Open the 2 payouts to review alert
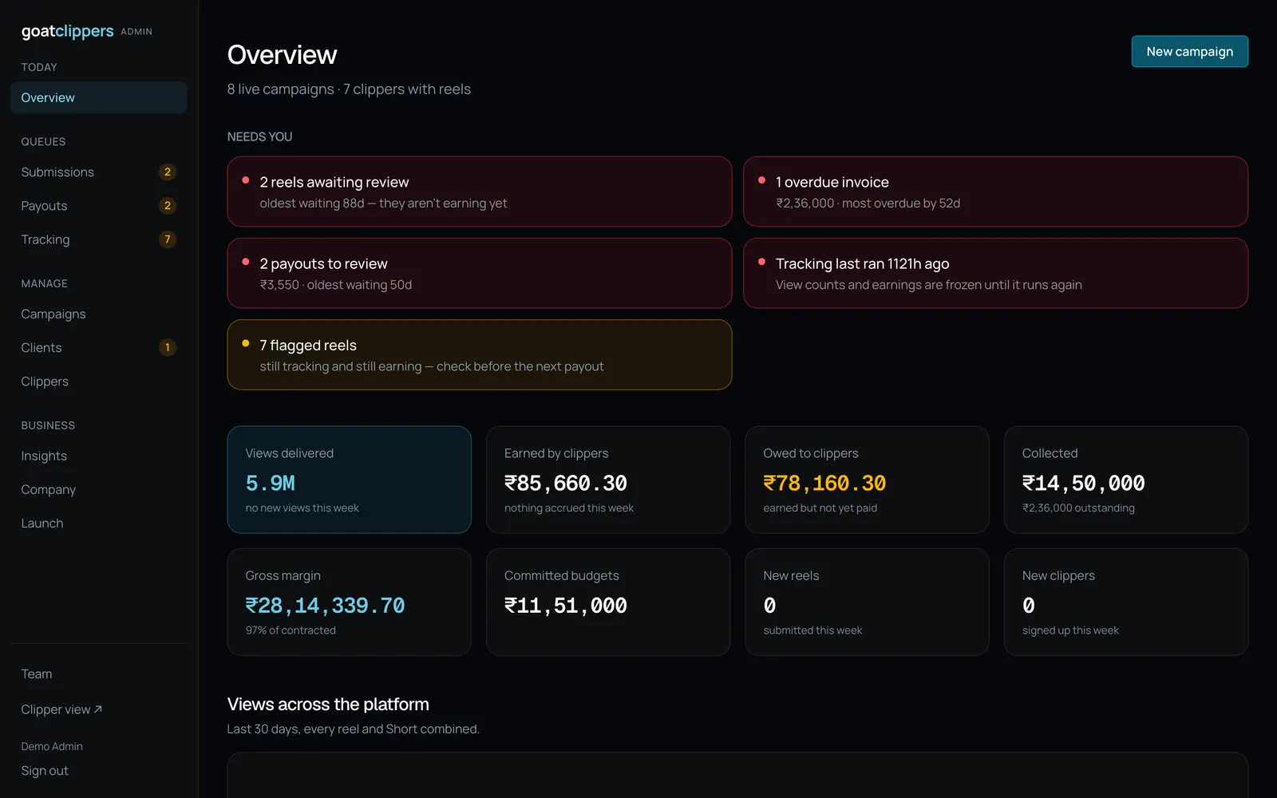1277x798 pixels. tap(480, 273)
